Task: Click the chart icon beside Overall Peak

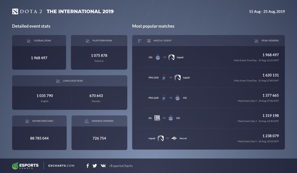Action: 29,41
